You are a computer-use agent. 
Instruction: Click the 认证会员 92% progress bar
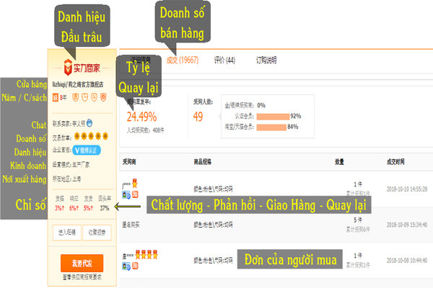(x=273, y=117)
